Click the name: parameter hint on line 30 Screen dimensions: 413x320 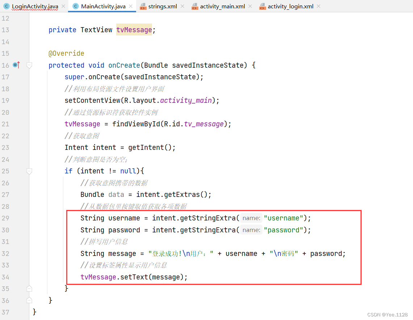click(251, 230)
